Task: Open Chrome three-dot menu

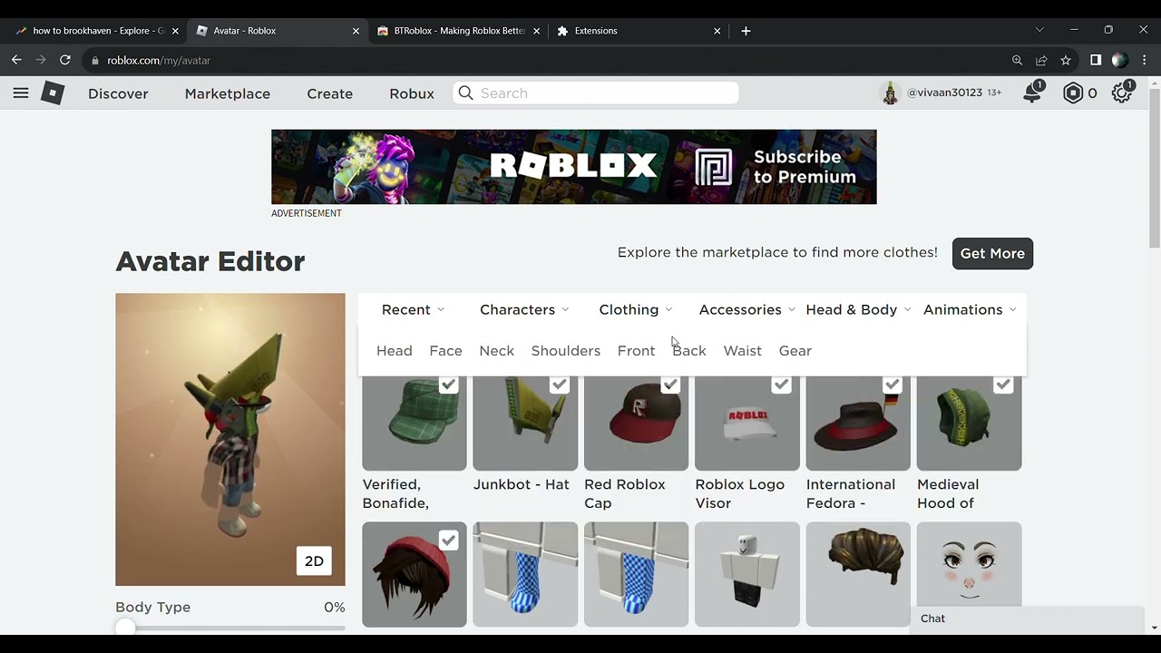Action: 1145,60
